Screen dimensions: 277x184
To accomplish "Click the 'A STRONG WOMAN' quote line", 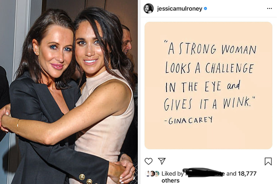I will click(210, 48).
